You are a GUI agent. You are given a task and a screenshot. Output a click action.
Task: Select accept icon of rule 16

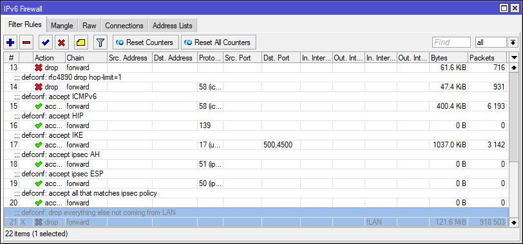pos(39,126)
